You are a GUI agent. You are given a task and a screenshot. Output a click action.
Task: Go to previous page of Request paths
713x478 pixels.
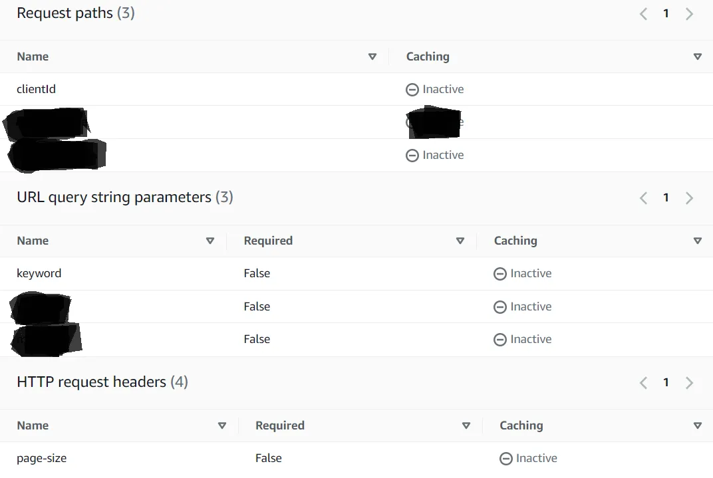643,14
